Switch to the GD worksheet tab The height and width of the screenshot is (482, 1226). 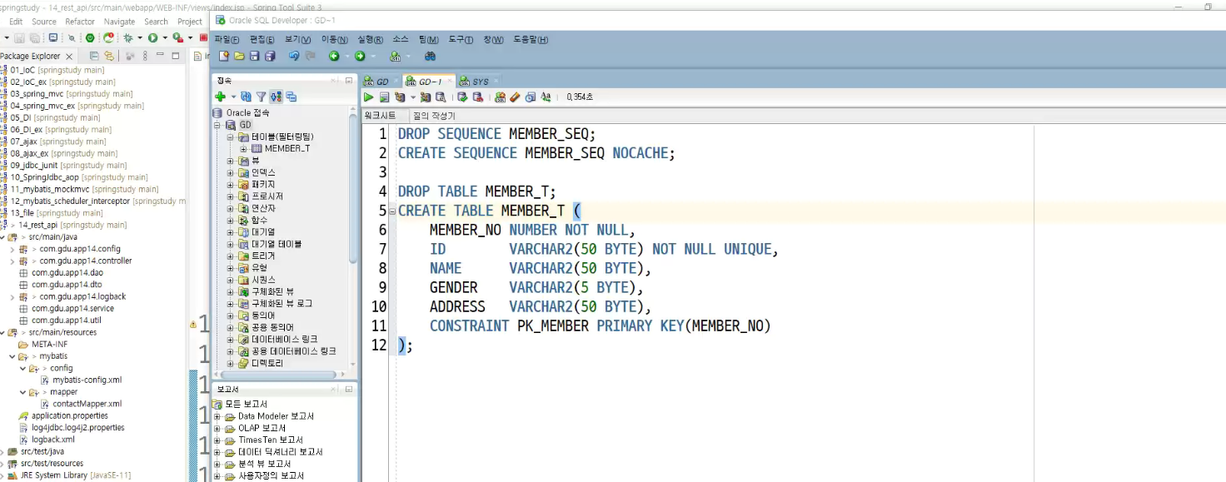pyautogui.click(x=380, y=81)
